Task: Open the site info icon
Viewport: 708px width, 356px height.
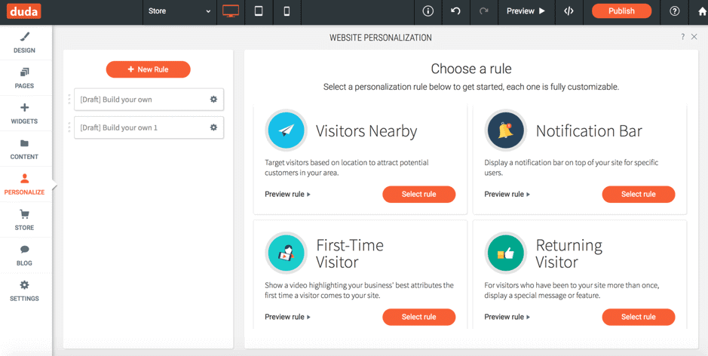Action: (428, 11)
